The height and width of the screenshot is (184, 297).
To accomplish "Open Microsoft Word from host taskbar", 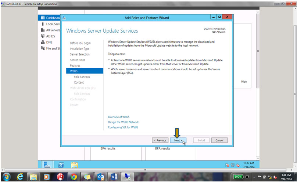I will pyautogui.click(x=114, y=177).
